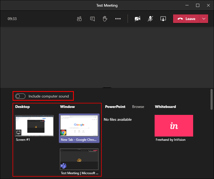Open Freehand by InVision whiteboard

point(174,126)
